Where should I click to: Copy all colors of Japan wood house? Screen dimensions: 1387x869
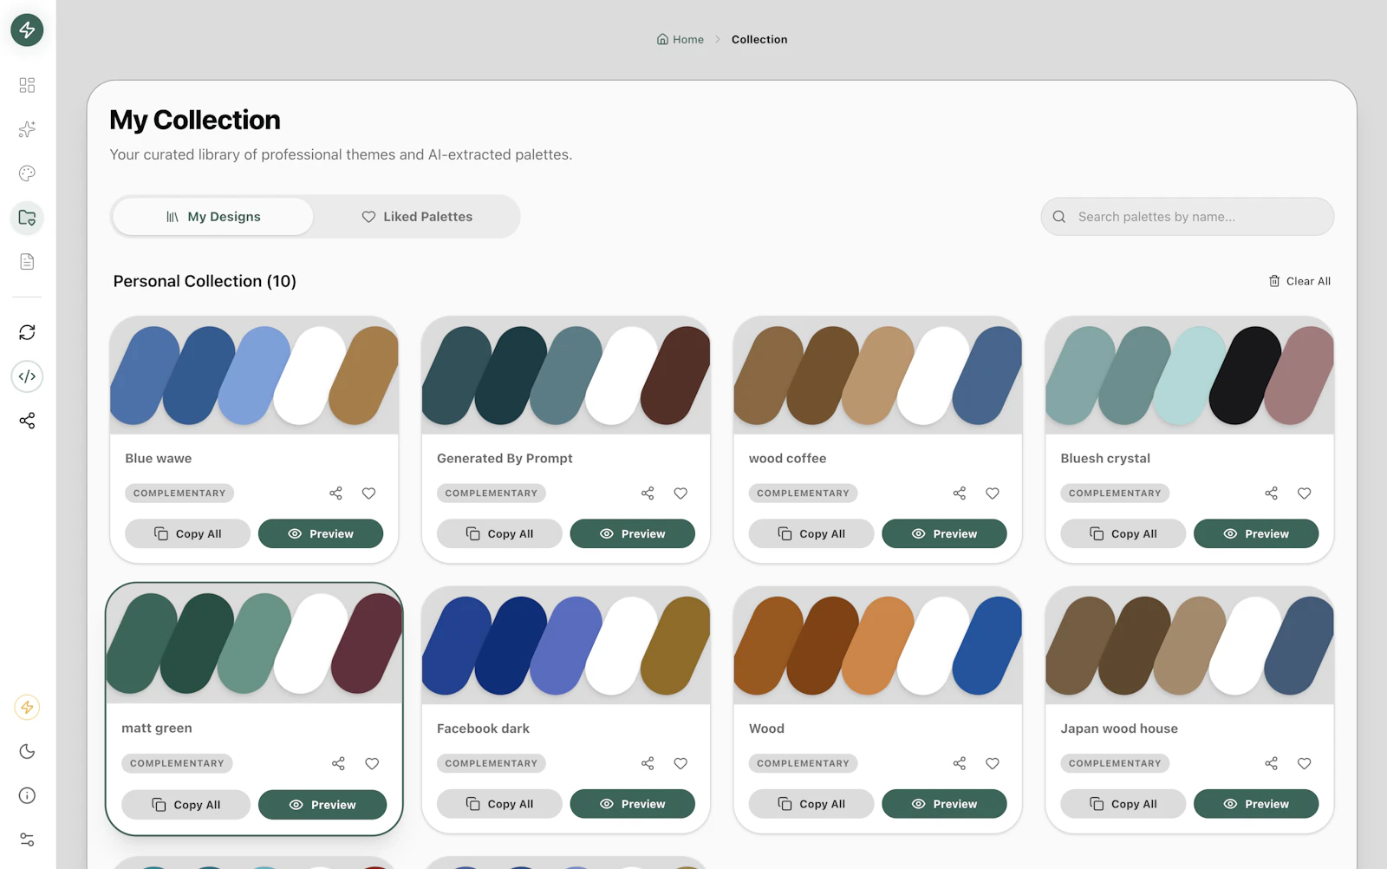pyautogui.click(x=1123, y=804)
